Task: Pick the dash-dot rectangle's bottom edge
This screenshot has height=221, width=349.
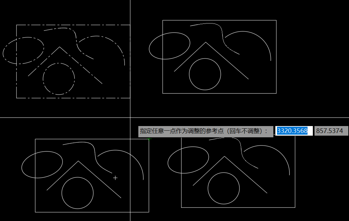Action: tap(73, 98)
